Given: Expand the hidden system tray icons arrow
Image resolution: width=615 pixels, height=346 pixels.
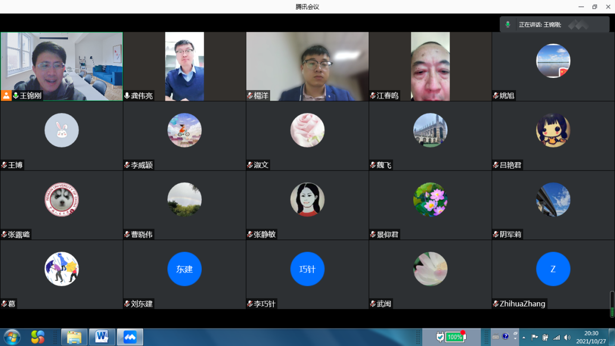Looking at the screenshot, I should 524,337.
